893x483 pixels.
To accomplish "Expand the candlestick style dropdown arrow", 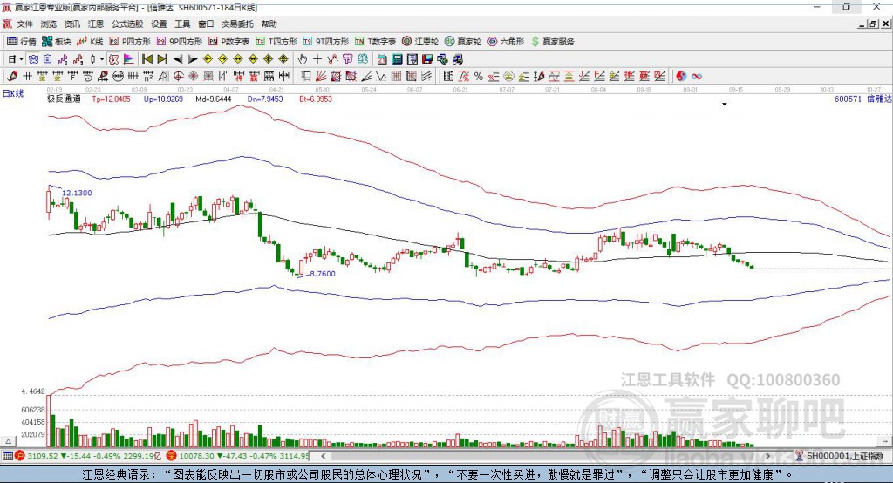I will point(102,59).
